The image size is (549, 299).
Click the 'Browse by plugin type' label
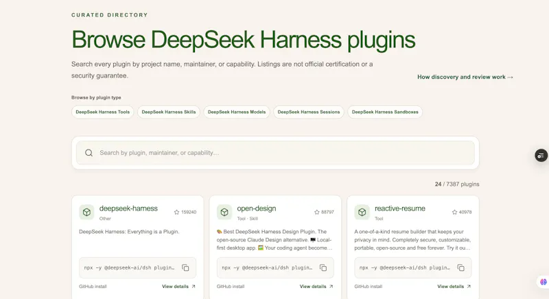tap(96, 97)
